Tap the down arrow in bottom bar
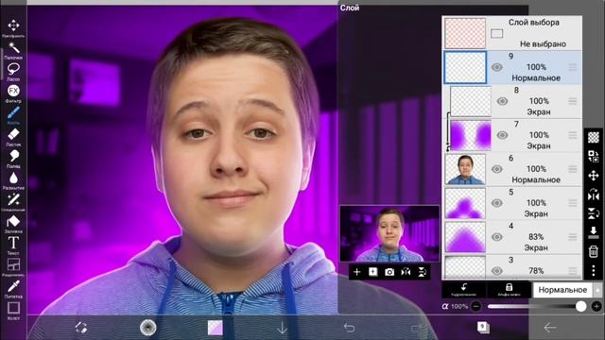Screen dimensions: 605x340 click(x=282, y=328)
